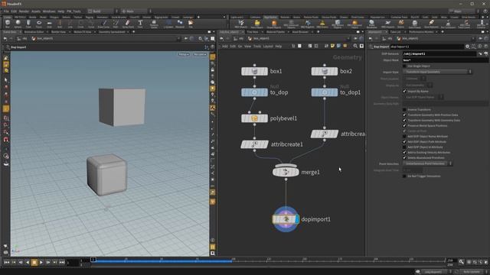Select the Box shelf tool
Image resolution: width=490 pixels, height=275 pixels.
point(8,24)
